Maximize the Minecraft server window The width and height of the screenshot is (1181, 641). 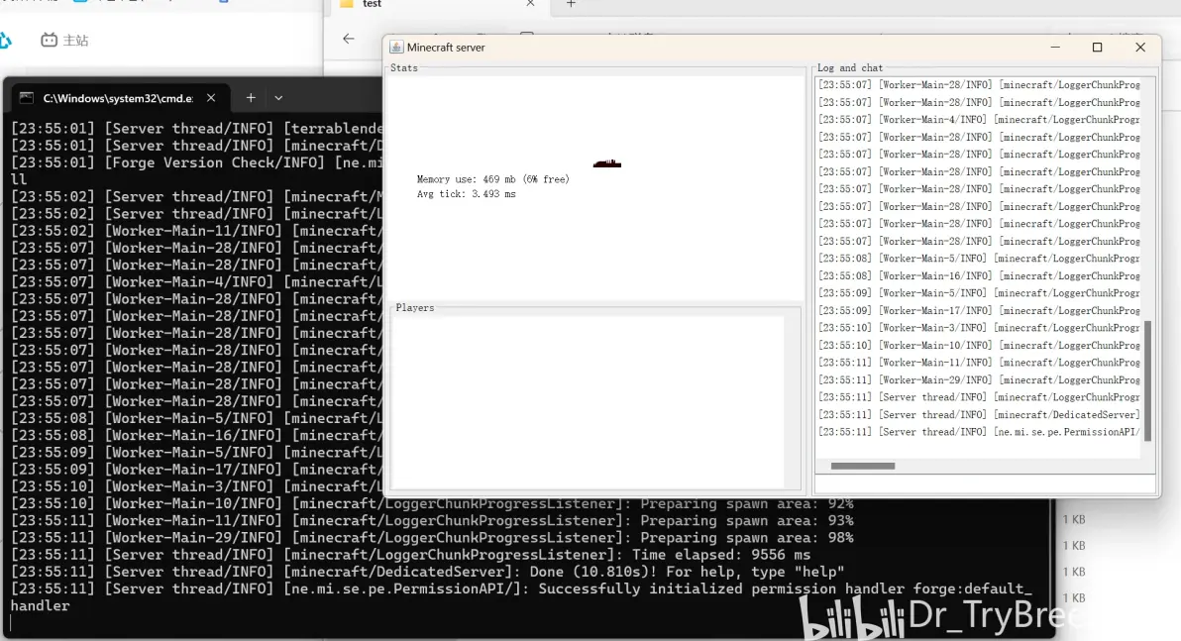[x=1098, y=47]
